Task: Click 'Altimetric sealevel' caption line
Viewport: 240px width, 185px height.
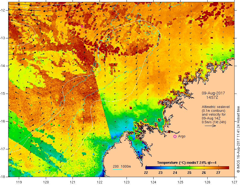Action: tap(216, 107)
